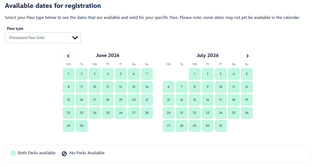Select July 1, 2026 on the calendar

coord(195,74)
